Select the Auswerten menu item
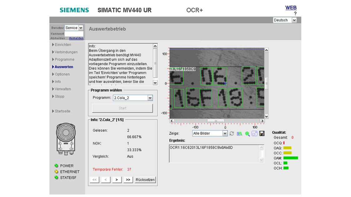Viewport: 351px width, 197px height. 63,67
